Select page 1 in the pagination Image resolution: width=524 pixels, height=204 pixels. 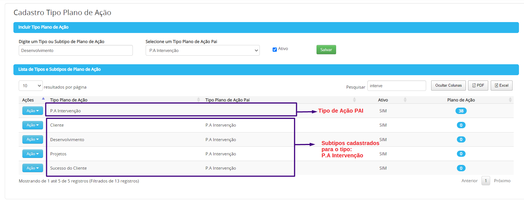coord(486,181)
